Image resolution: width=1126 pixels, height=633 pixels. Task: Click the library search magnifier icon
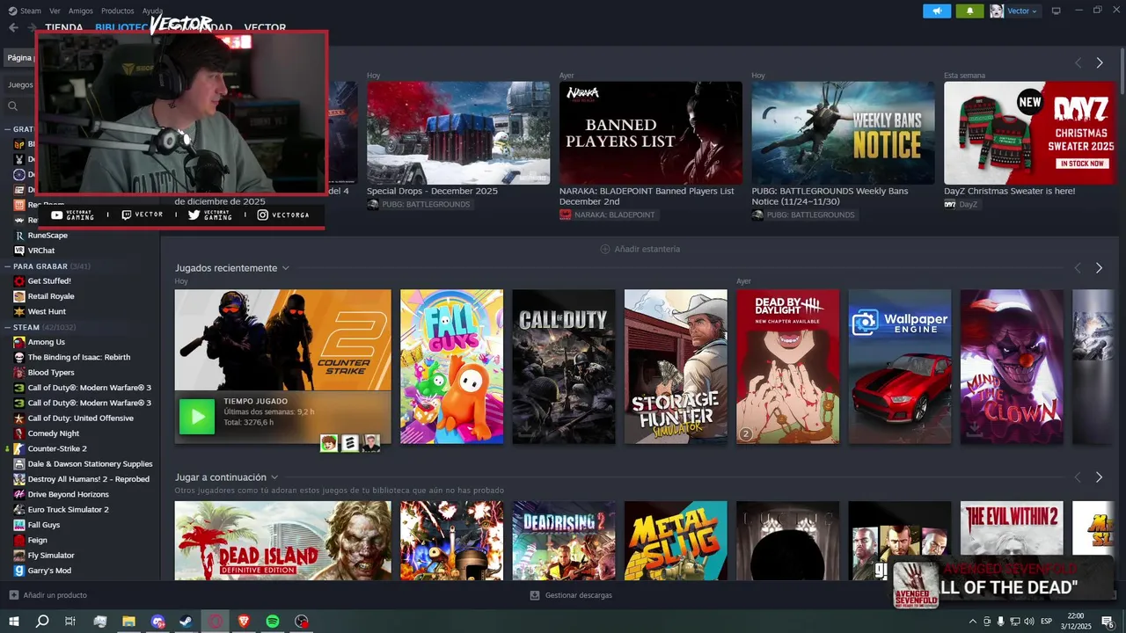pos(12,105)
